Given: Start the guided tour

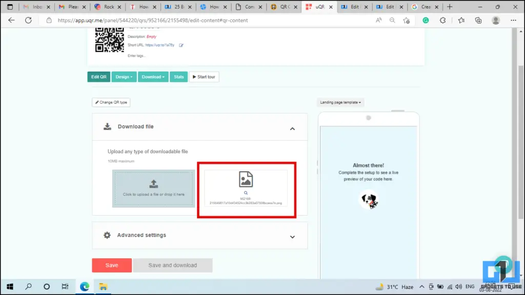Looking at the screenshot, I should (x=204, y=76).
